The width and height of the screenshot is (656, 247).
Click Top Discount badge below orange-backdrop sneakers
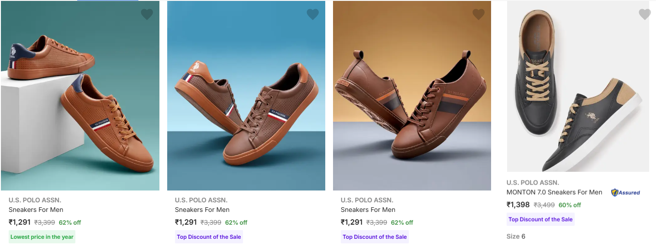pos(375,237)
